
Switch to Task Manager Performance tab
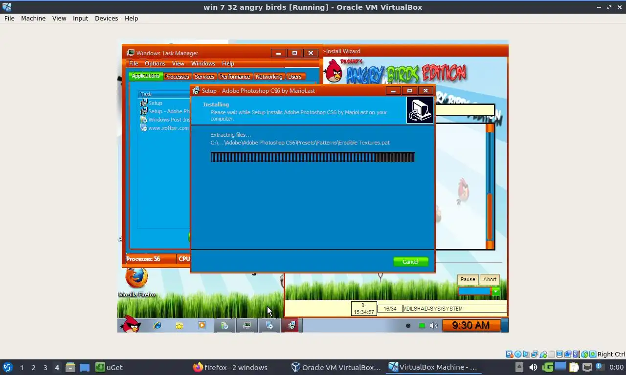(235, 77)
